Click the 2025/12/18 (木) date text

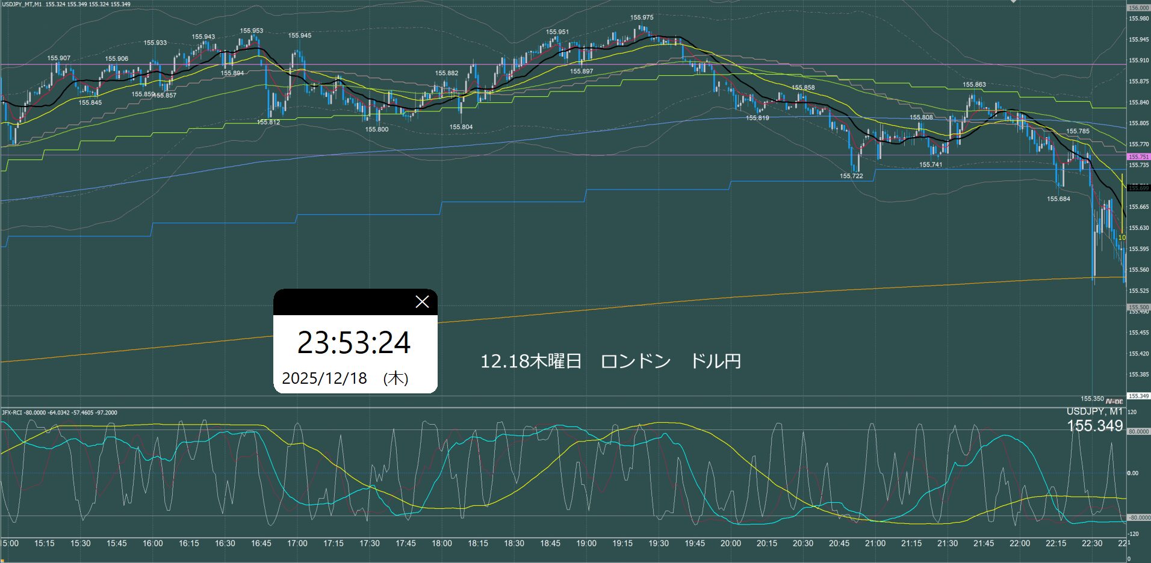click(345, 378)
